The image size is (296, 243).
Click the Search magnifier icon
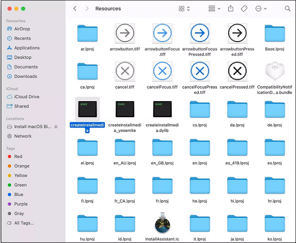click(287, 9)
